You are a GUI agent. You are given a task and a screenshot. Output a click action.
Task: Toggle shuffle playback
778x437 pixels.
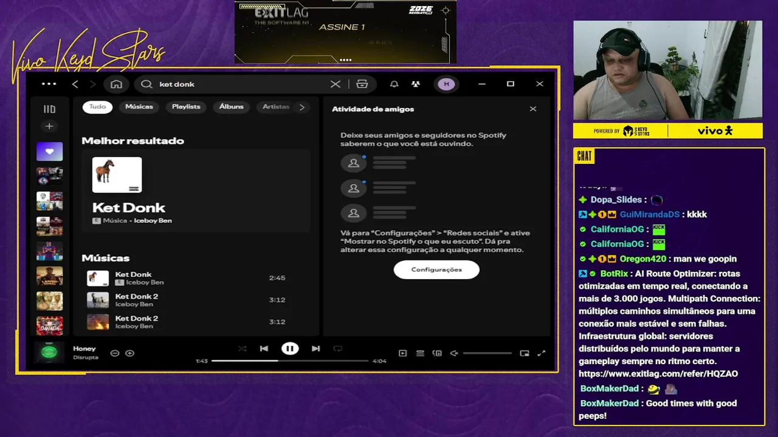243,348
